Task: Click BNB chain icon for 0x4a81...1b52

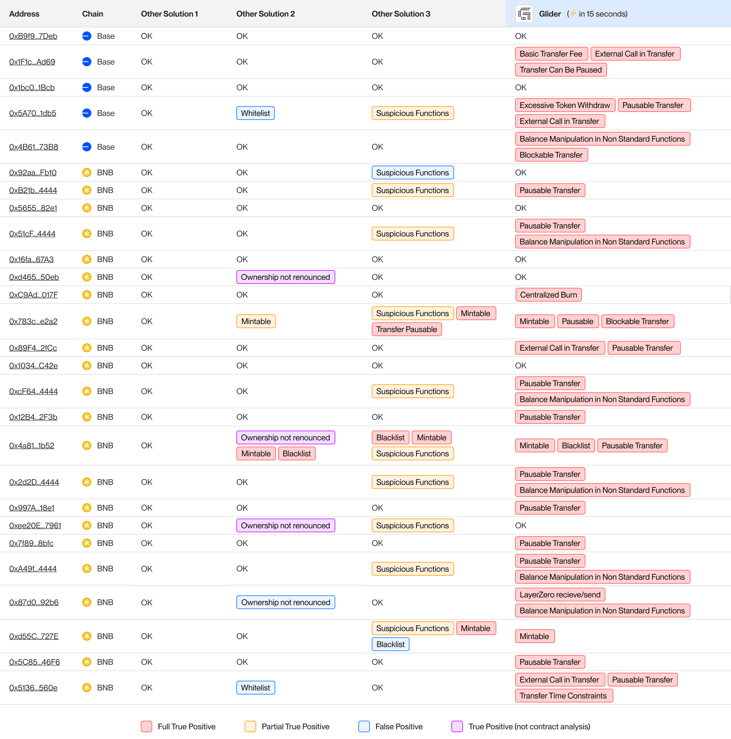Action: tap(87, 445)
